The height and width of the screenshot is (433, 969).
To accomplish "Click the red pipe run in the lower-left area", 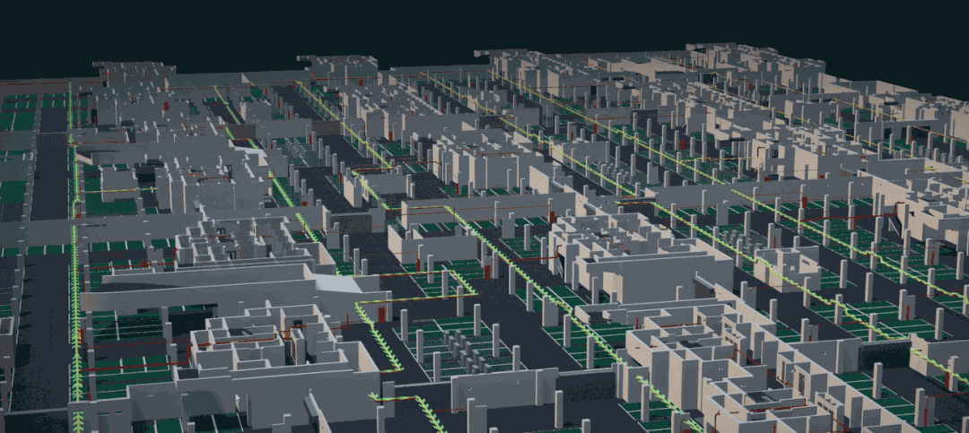I will coord(135,368).
